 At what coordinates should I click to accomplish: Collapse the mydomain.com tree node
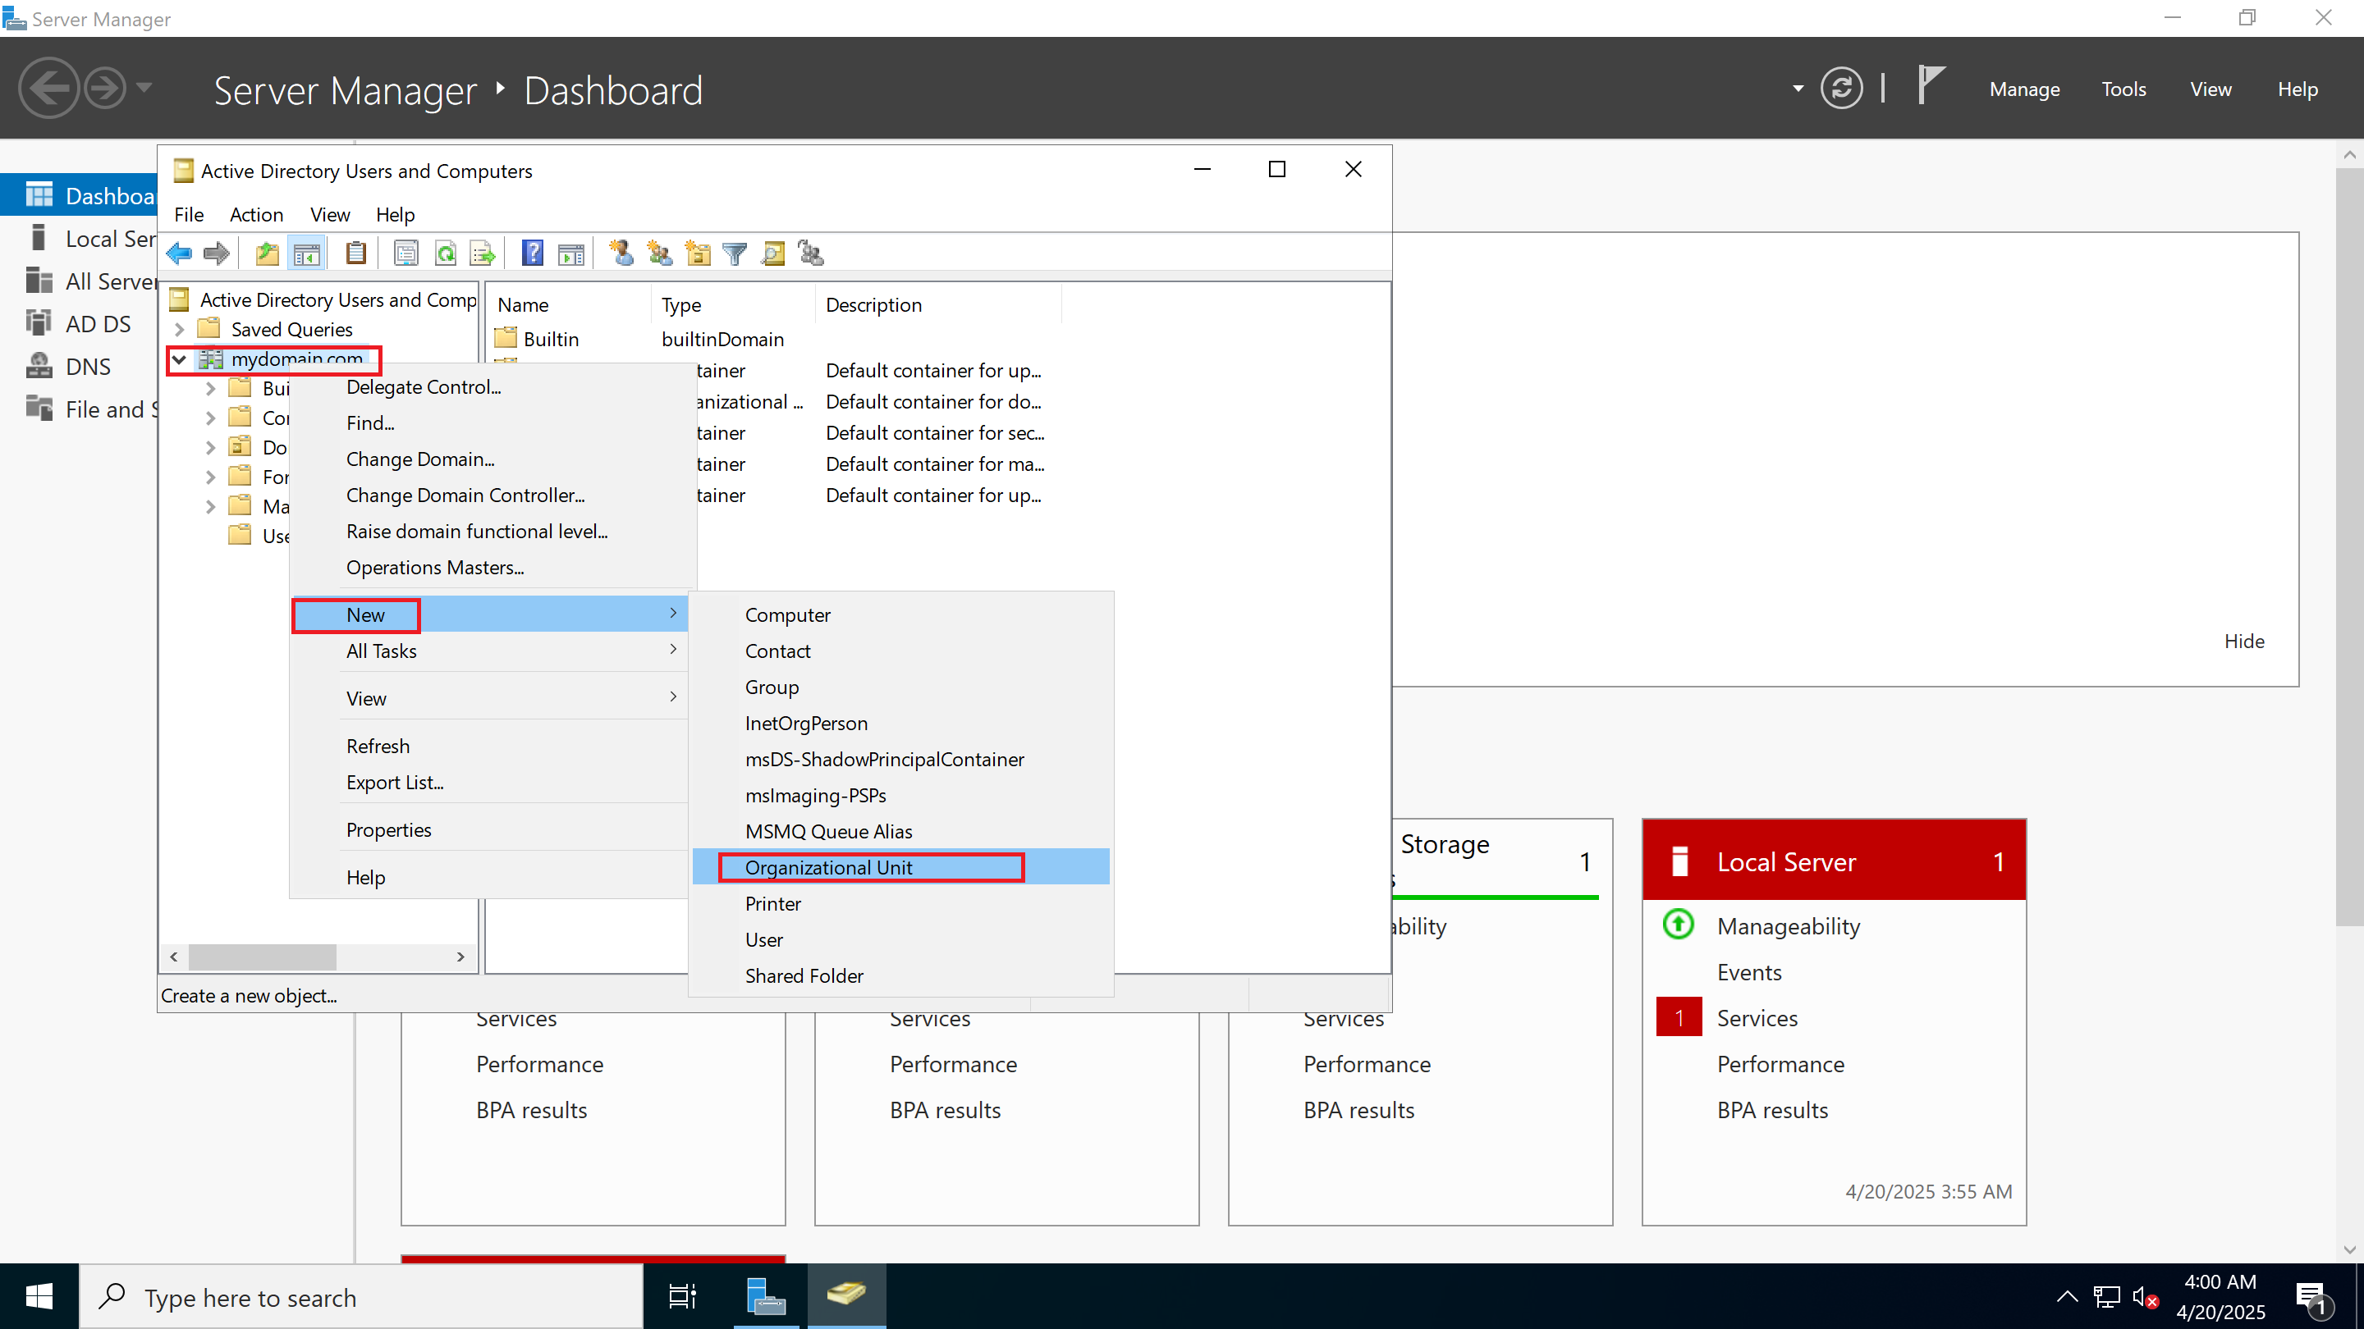[180, 359]
